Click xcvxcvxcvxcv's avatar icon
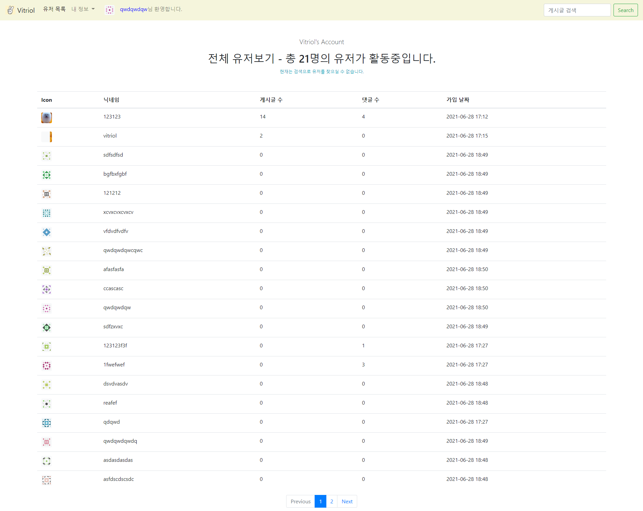643x511 pixels. [47, 213]
